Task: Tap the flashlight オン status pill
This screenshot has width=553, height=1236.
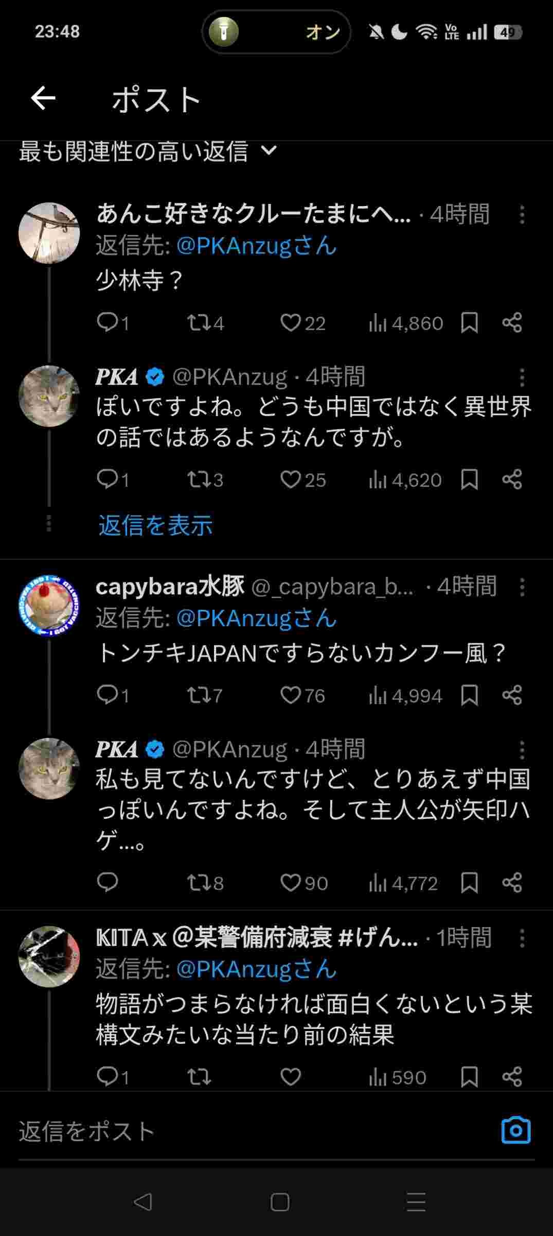Action: 276,32
